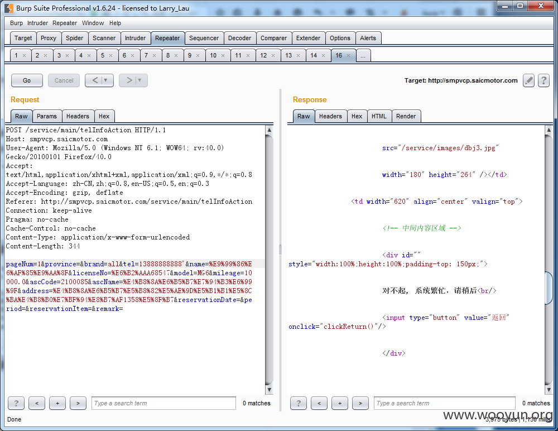Viewport: 558px width, 431px height.
Task: Switch to the Sequencer tool tab
Action: (204, 38)
